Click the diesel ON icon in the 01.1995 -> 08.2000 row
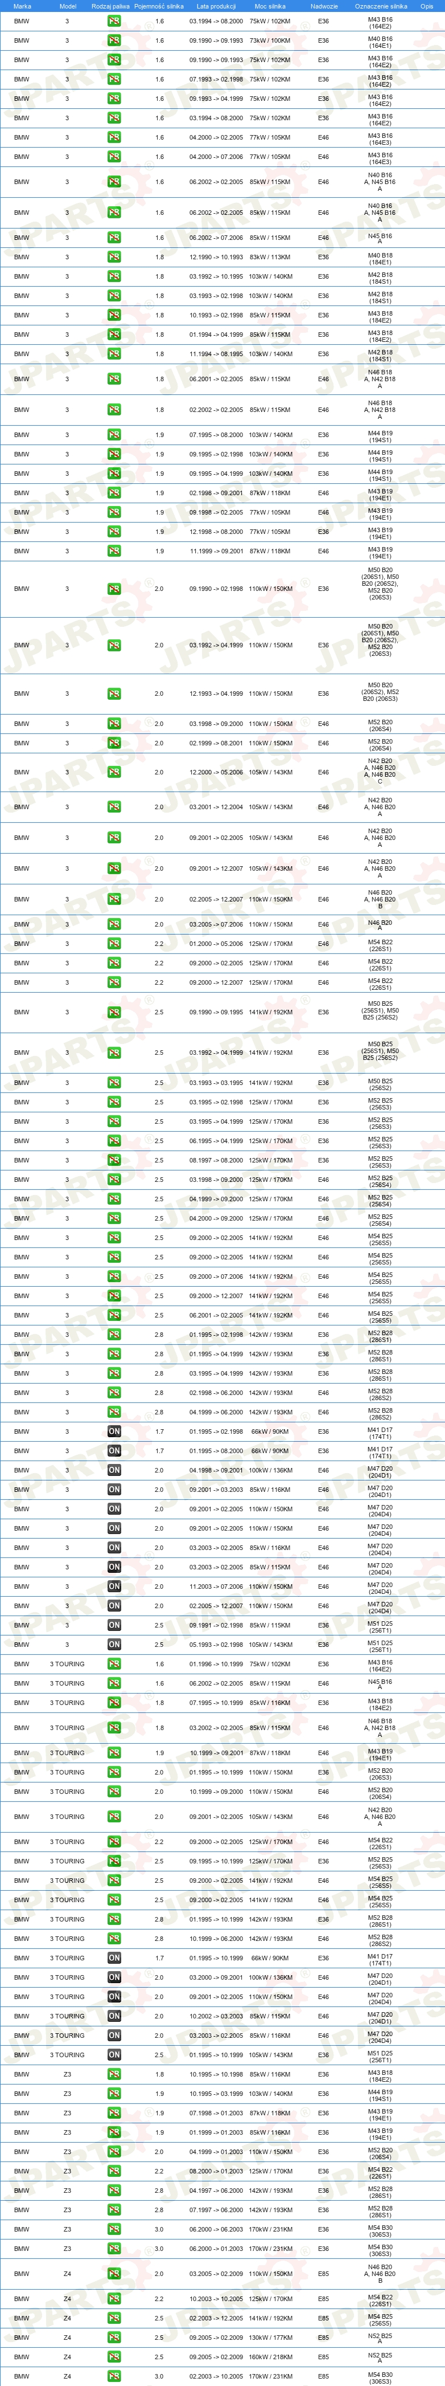Screen dimensions: 445x2386 point(114,1451)
